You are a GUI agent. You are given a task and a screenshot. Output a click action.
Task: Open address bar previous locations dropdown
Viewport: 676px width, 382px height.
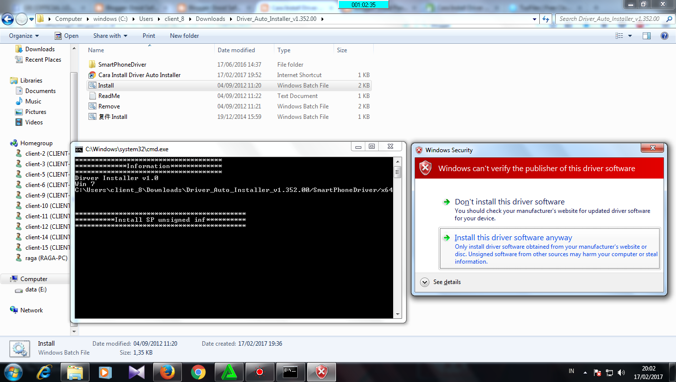pyautogui.click(x=535, y=19)
